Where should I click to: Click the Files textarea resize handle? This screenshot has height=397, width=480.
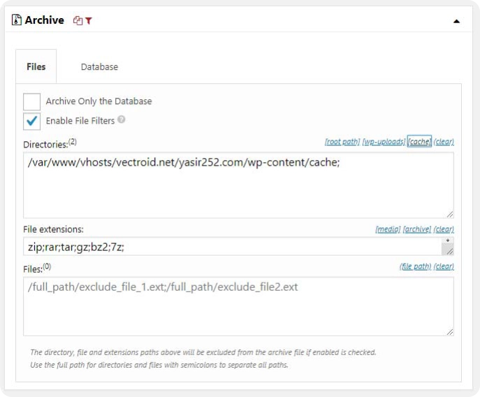click(x=450, y=332)
